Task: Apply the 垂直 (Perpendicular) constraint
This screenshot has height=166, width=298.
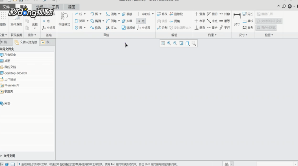Action: [x=200, y=28]
